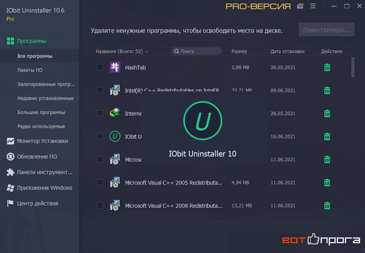Click the Панели инструмент... label
365x253 pixels.
click(45, 172)
